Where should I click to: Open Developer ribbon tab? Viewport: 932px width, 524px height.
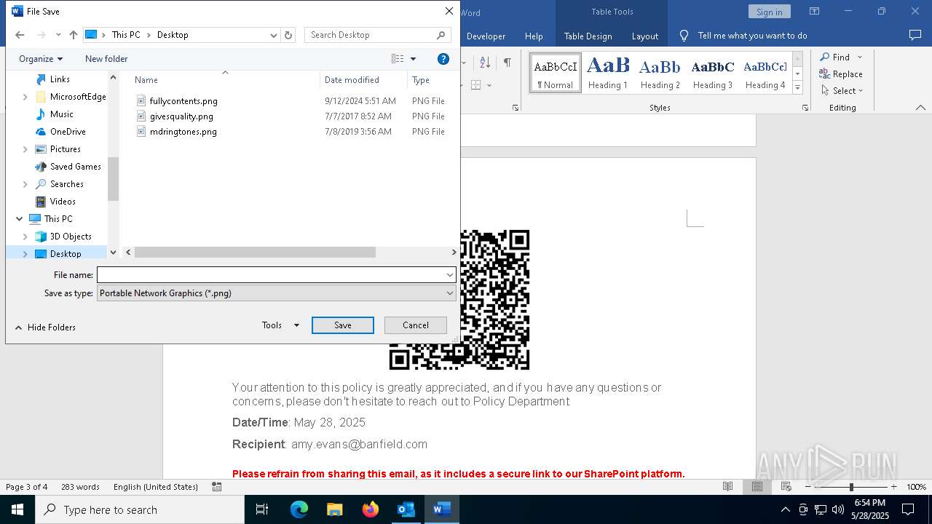486,36
